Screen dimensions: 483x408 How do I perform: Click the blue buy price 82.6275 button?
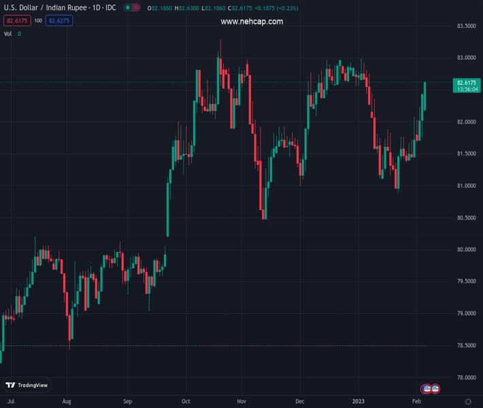click(59, 21)
